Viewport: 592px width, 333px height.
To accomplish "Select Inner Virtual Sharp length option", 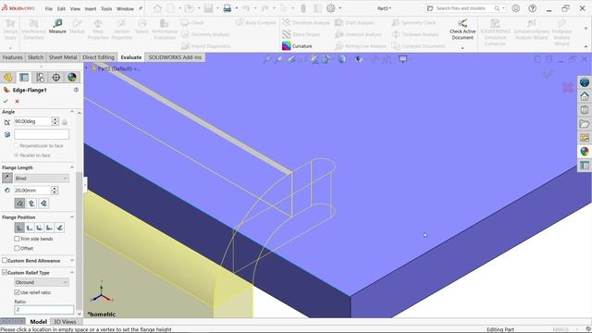I will pos(31,203).
